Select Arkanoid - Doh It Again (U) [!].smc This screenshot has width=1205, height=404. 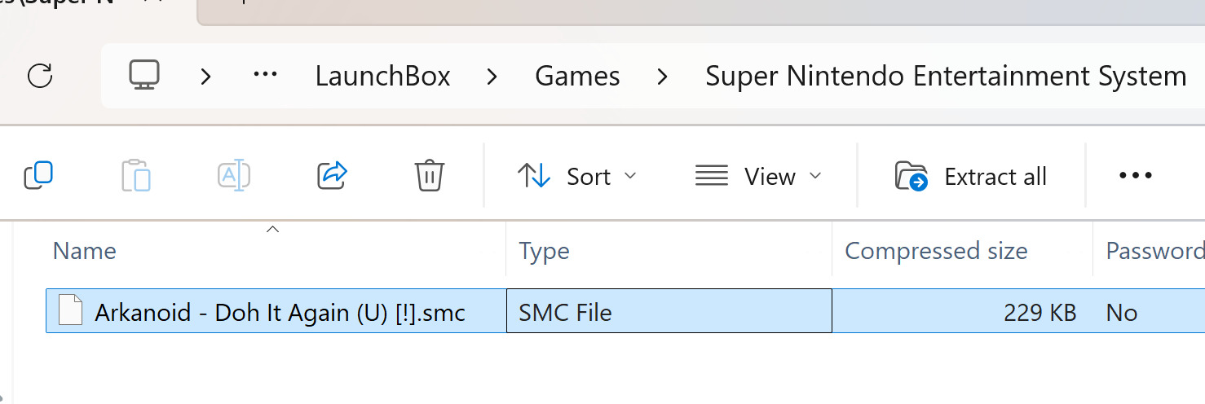point(280,313)
